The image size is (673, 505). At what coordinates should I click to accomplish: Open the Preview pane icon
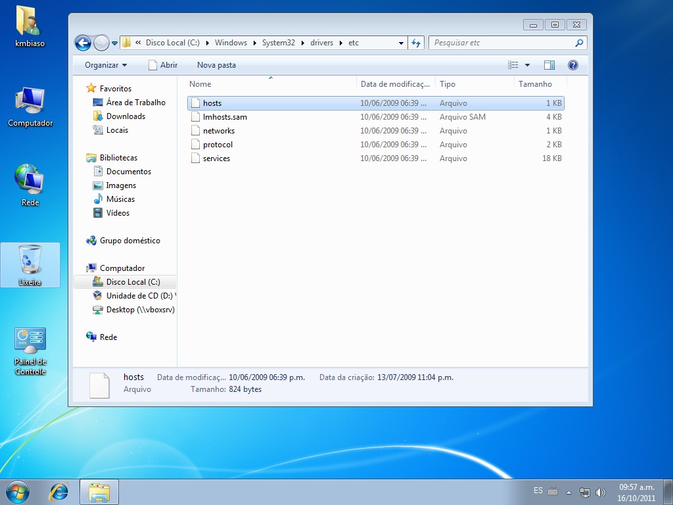click(549, 64)
